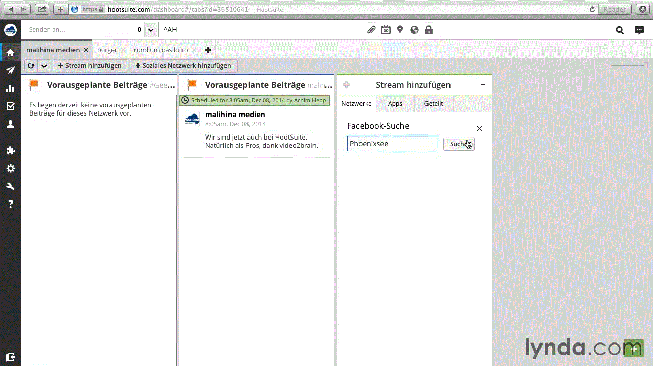Image resolution: width=653 pixels, height=366 pixels.
Task: Open the Settings gear icon in sidebar
Action: point(10,169)
